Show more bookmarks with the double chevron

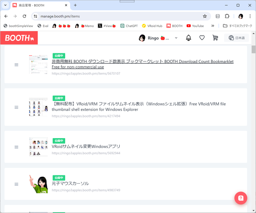213,26
